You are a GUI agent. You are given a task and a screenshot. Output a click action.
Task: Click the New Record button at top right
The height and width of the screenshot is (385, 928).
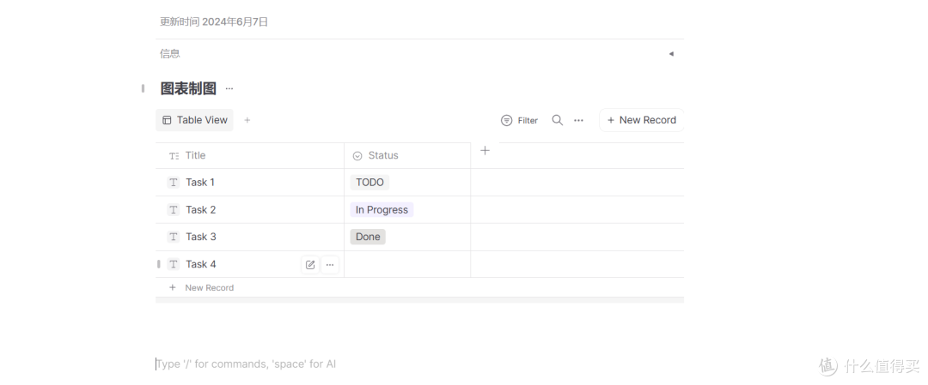point(642,120)
